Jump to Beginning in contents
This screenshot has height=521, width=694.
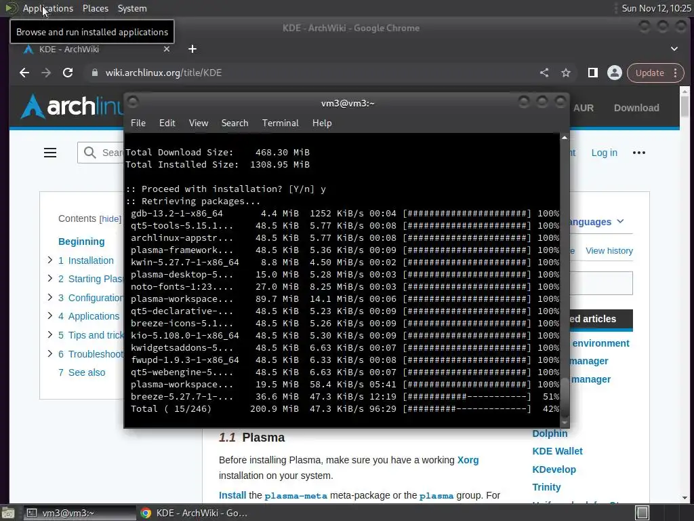81,242
